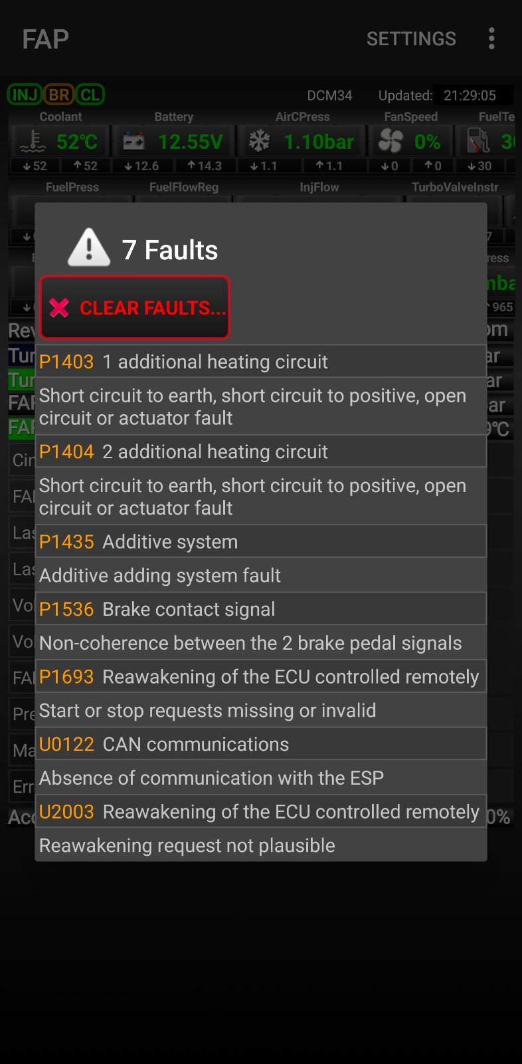522x1064 pixels.
Task: Select fault code P1536 Brake contact signal
Action: pyautogui.click(x=261, y=609)
